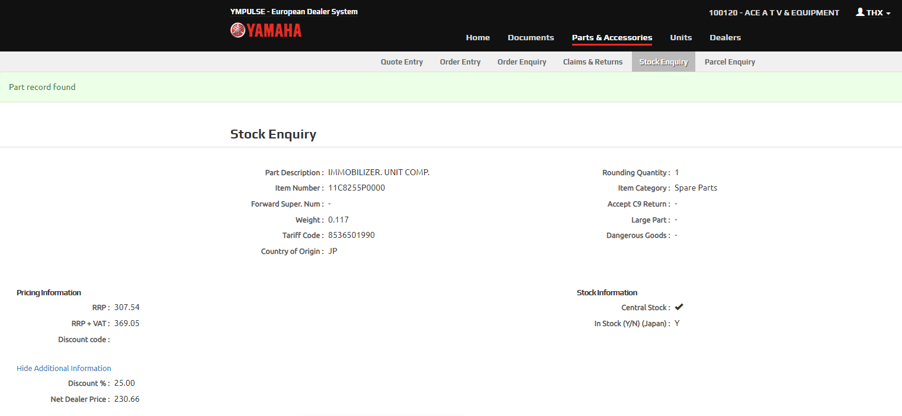The image size is (902, 416).
Task: Click YMPULSE - European Dealer System title
Action: click(x=294, y=11)
